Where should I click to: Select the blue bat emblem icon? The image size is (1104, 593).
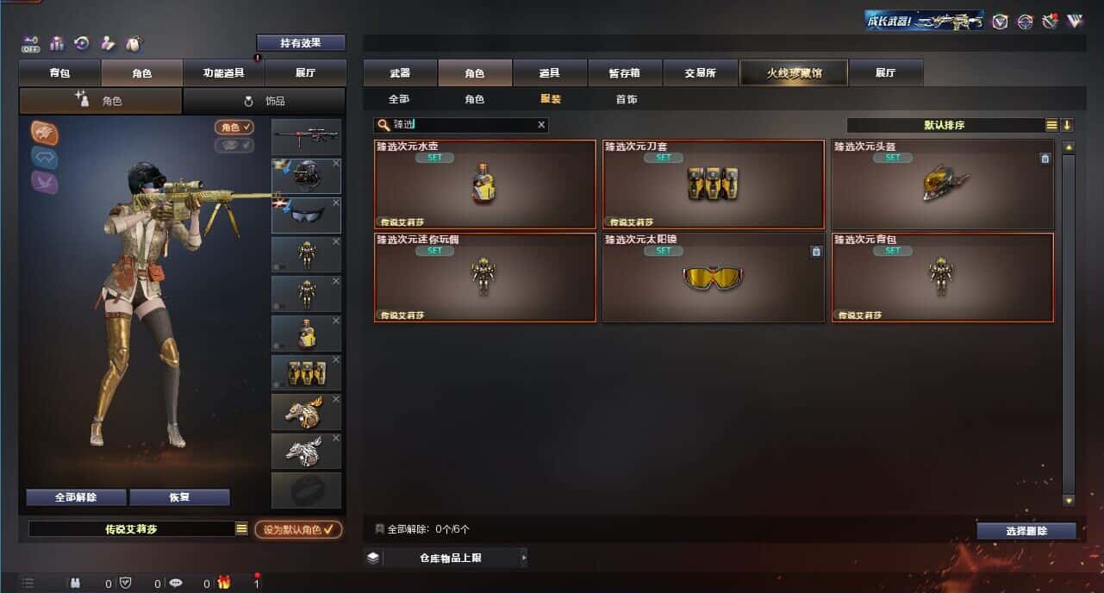45,157
